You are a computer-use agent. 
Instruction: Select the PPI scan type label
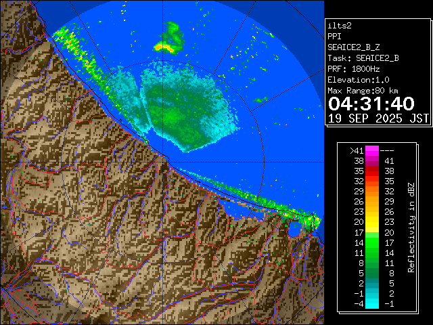335,37
